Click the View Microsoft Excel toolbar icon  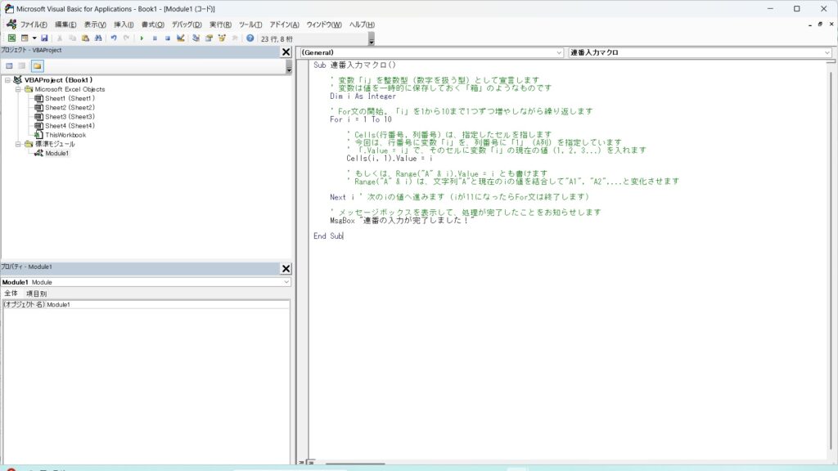11,38
